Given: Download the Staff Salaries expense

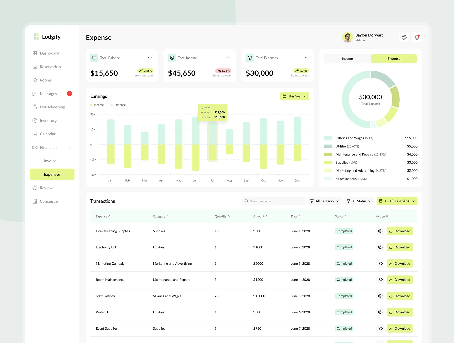Looking at the screenshot, I should click(x=400, y=296).
